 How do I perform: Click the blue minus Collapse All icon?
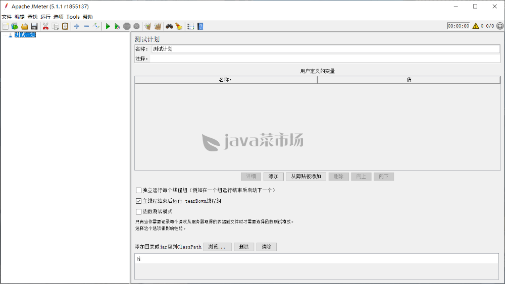(x=86, y=26)
